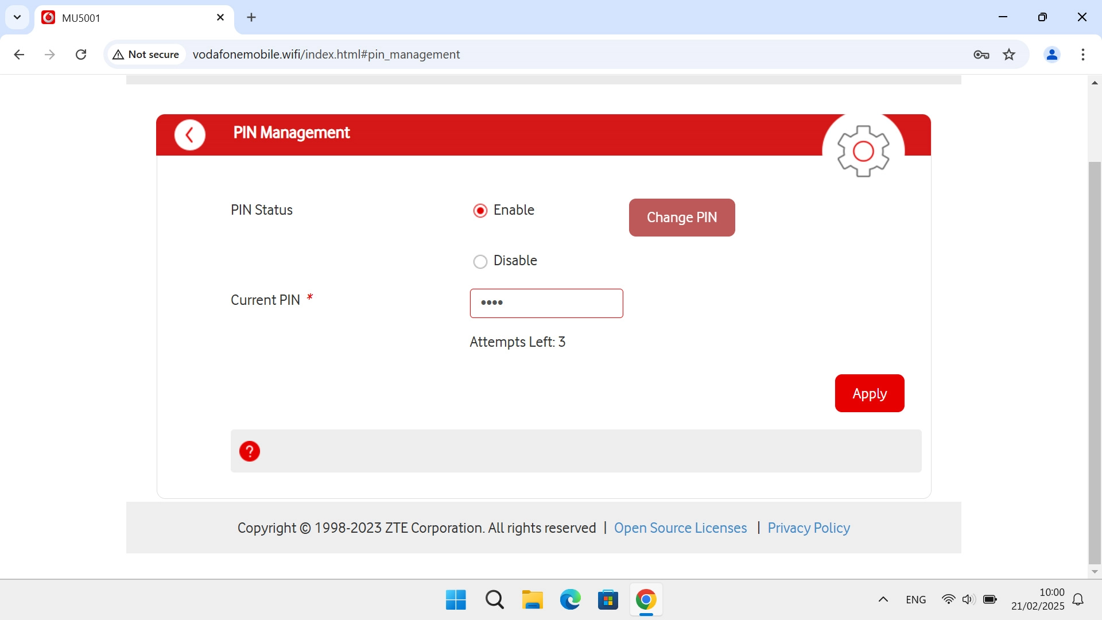Reload the page
The height and width of the screenshot is (620, 1102).
[x=81, y=55]
